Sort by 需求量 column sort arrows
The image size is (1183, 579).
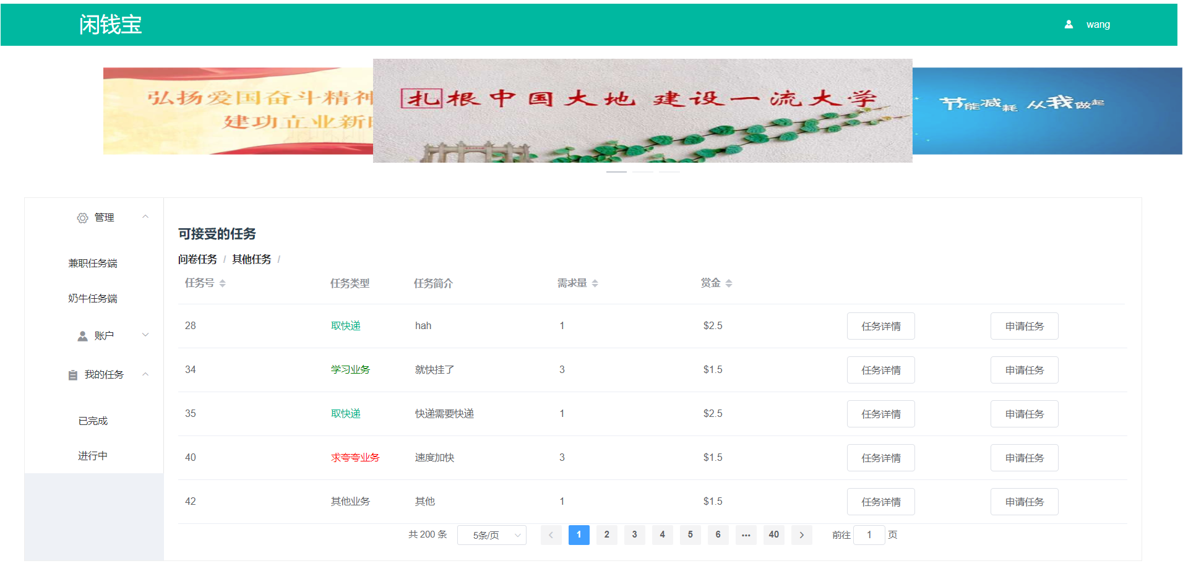click(595, 283)
